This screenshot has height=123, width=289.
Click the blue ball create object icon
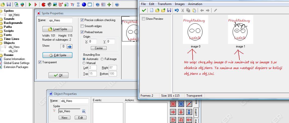pos(84,5)
